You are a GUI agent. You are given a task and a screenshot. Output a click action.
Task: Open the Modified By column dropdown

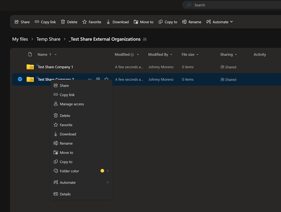pyautogui.click(x=171, y=54)
